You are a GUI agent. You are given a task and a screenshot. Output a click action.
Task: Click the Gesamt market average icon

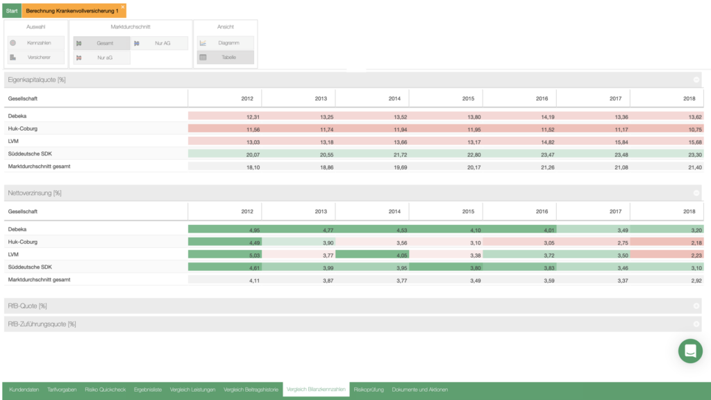coord(79,43)
